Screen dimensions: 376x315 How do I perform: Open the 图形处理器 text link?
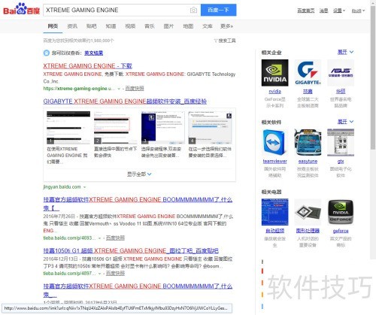coord(308,231)
